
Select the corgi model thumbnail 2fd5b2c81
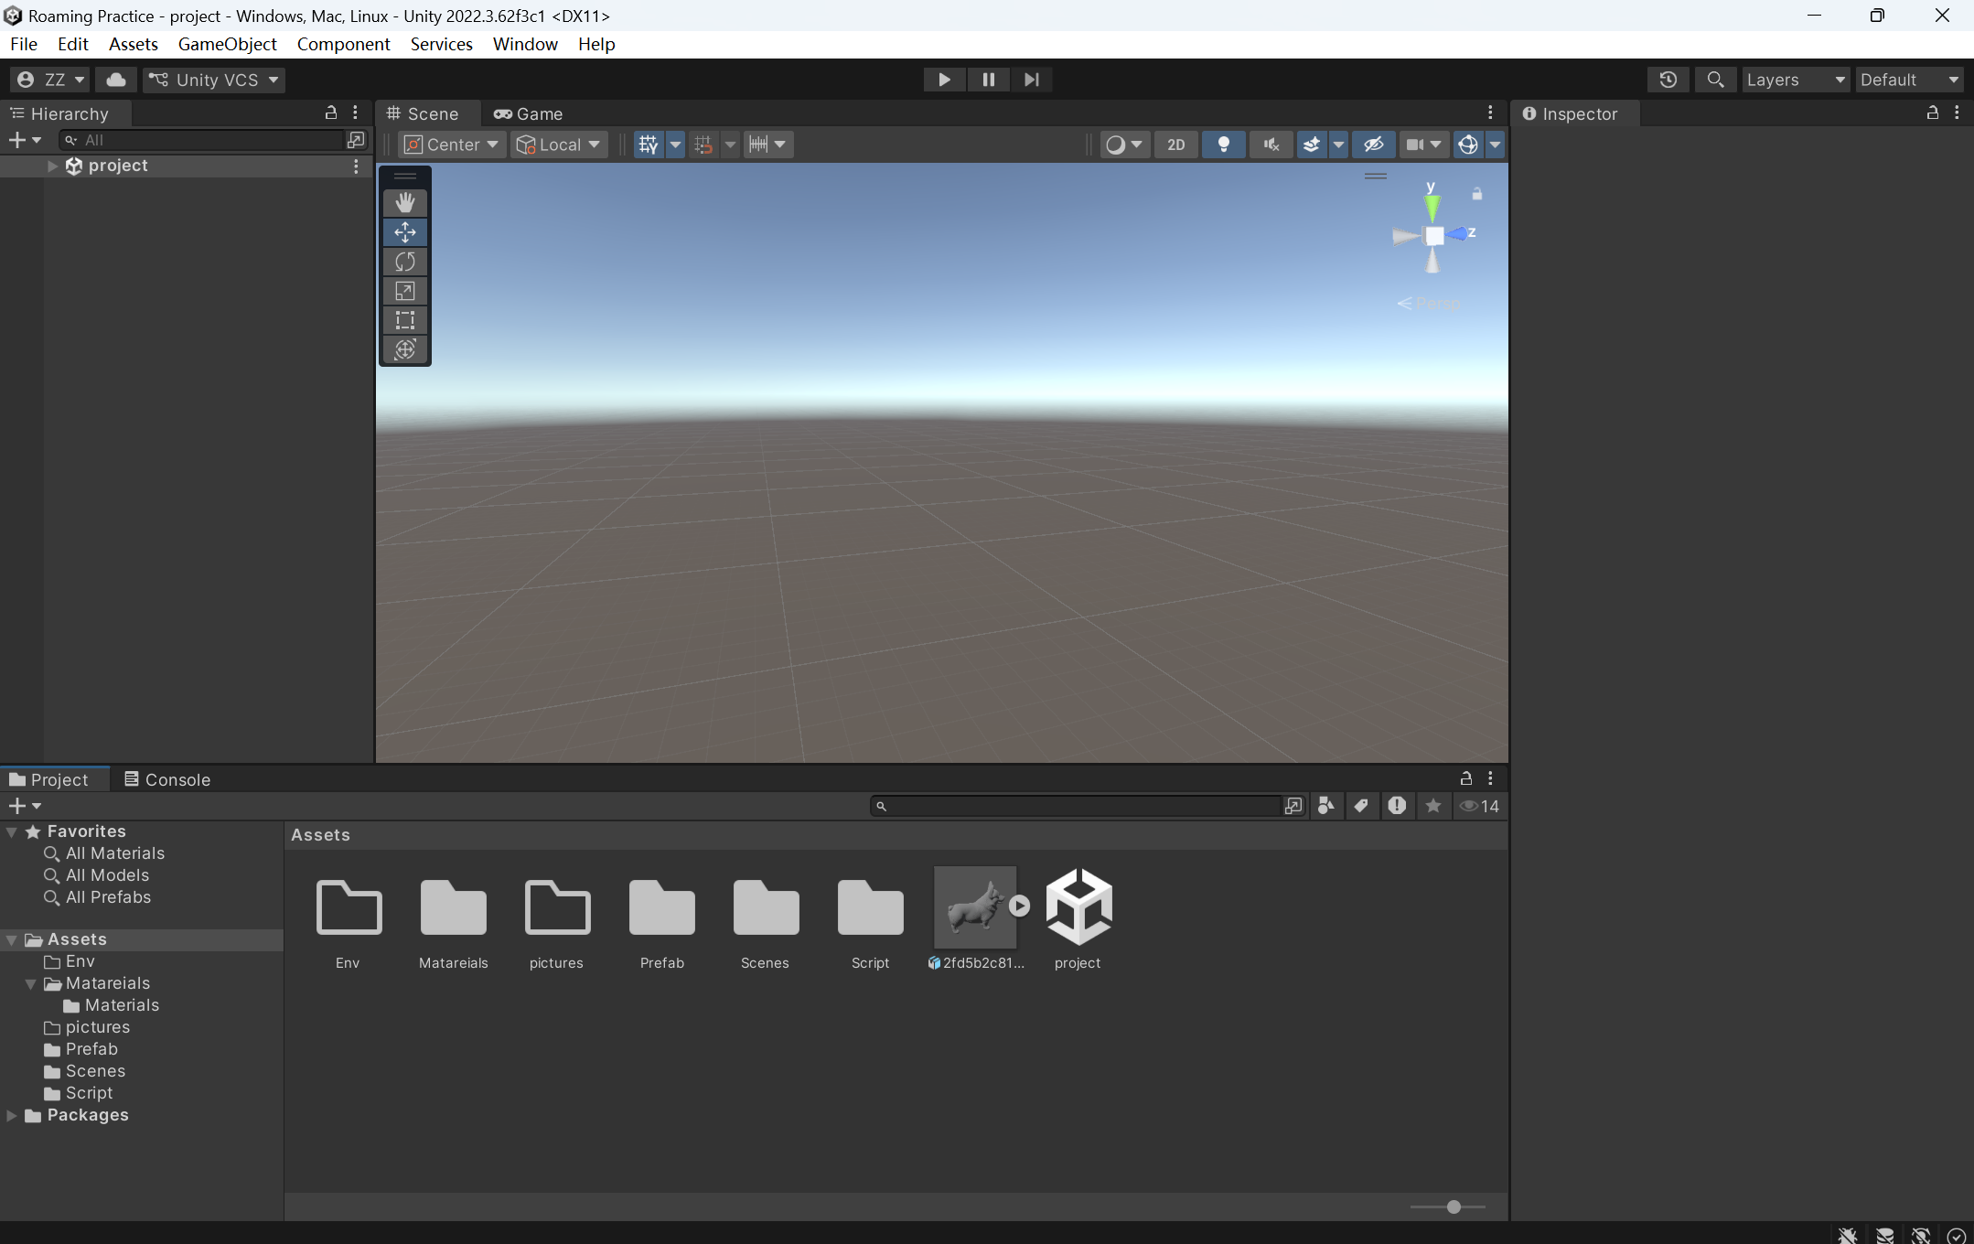click(x=975, y=907)
